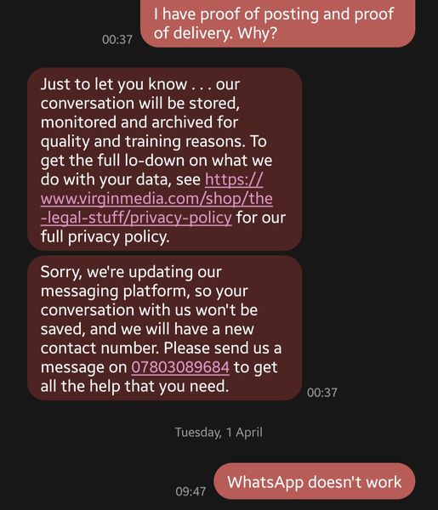Click the words "full privacy policy."
The height and width of the screenshot is (510, 438).
tap(105, 237)
